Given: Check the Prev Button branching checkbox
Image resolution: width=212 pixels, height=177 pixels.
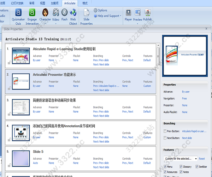Looking at the screenshot, I should [x=165, y=131].
